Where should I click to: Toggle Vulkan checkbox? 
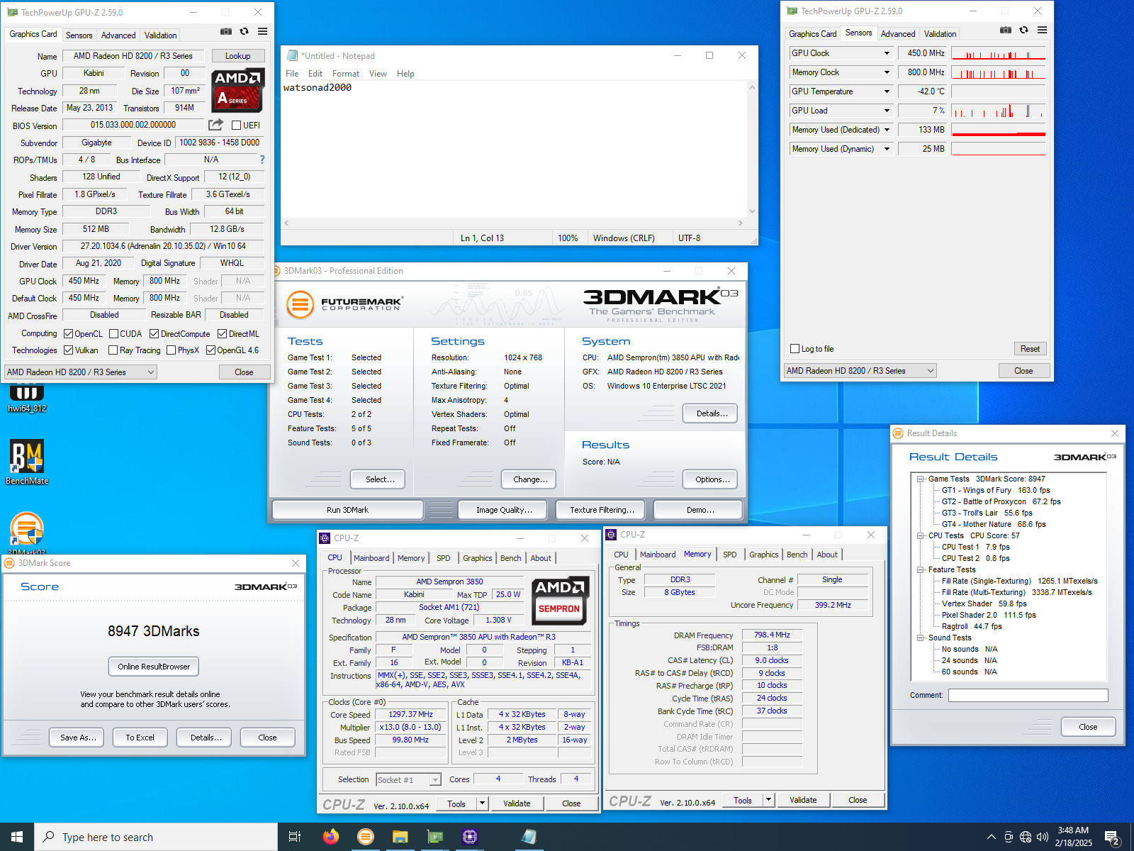69,350
